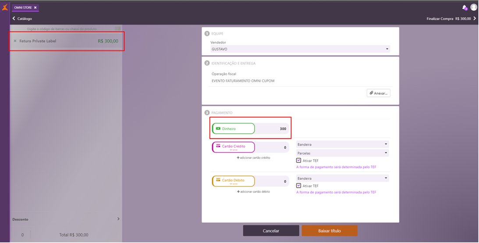Select the Fatura Private Label row

tap(67, 41)
